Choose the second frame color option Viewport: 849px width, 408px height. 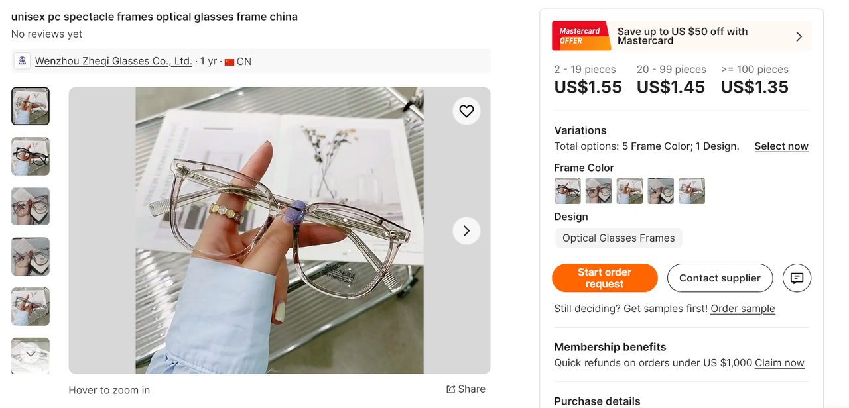point(599,191)
